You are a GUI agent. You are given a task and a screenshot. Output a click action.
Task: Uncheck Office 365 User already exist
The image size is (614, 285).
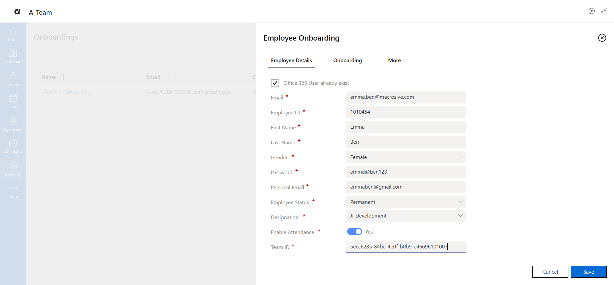coord(275,83)
